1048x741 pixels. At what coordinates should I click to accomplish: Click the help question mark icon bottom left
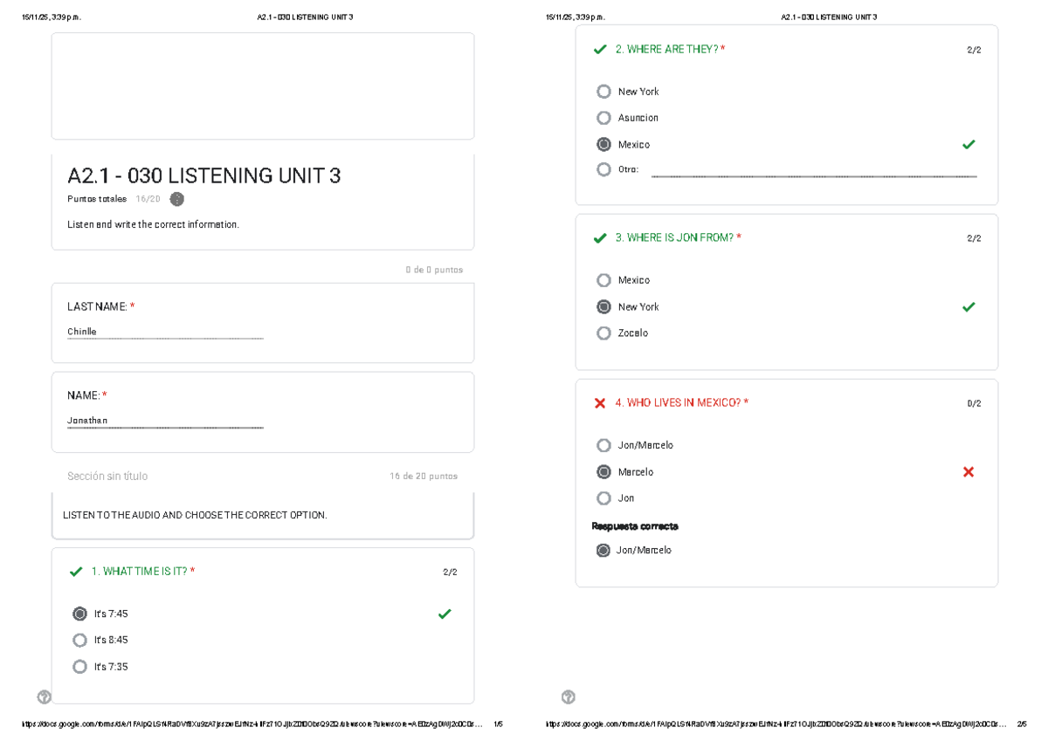tap(42, 696)
